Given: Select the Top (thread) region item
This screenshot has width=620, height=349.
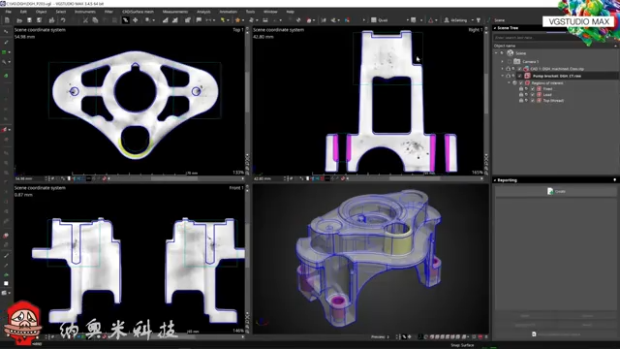Looking at the screenshot, I should point(553,101).
